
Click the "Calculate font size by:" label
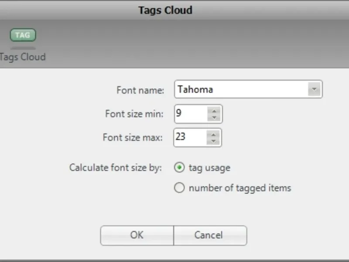point(116,168)
